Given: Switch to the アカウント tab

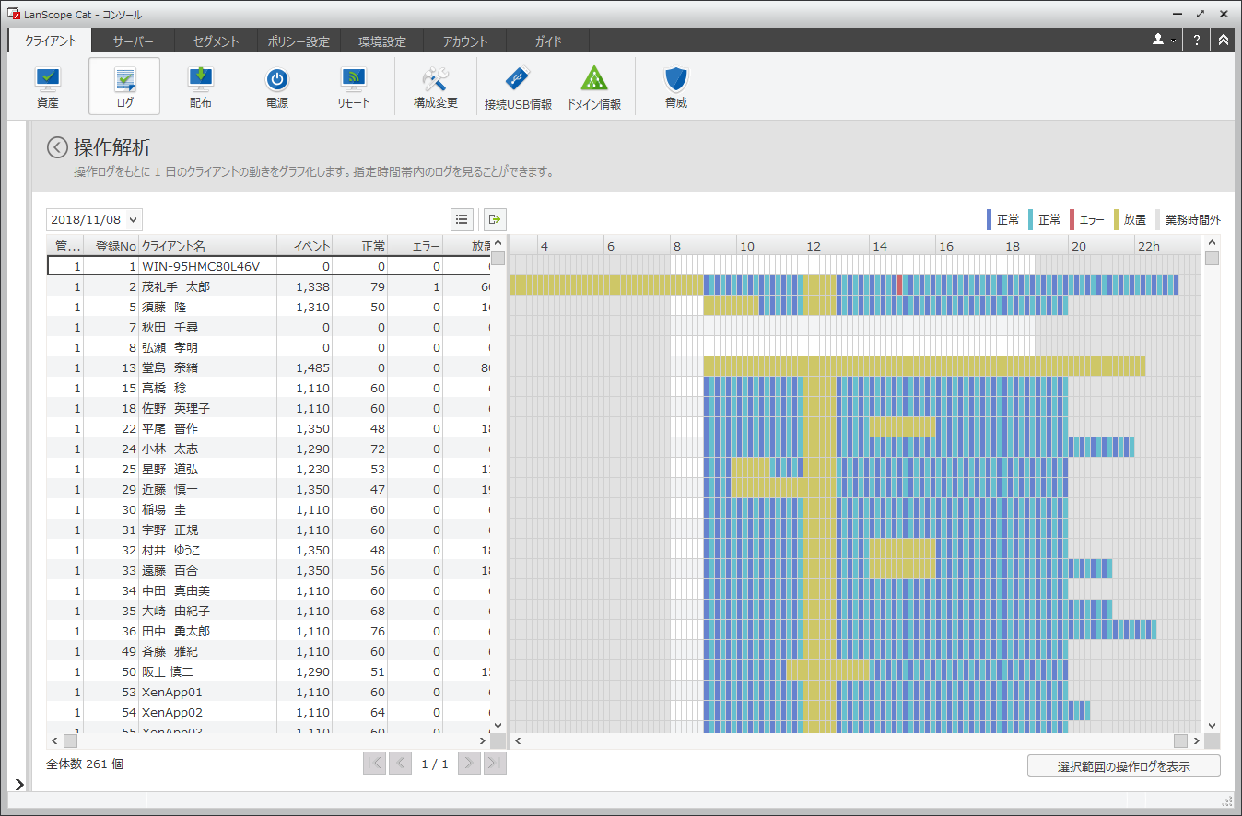Looking at the screenshot, I should coord(464,41).
